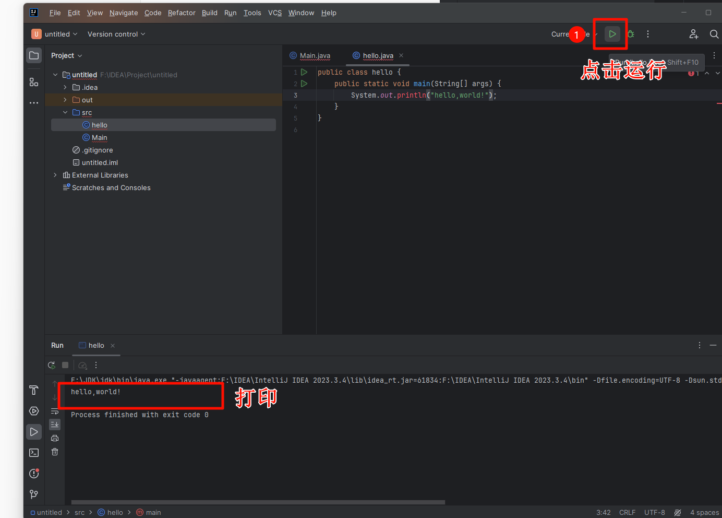Open Search Everywhere magnifier
The height and width of the screenshot is (518, 722).
714,34
